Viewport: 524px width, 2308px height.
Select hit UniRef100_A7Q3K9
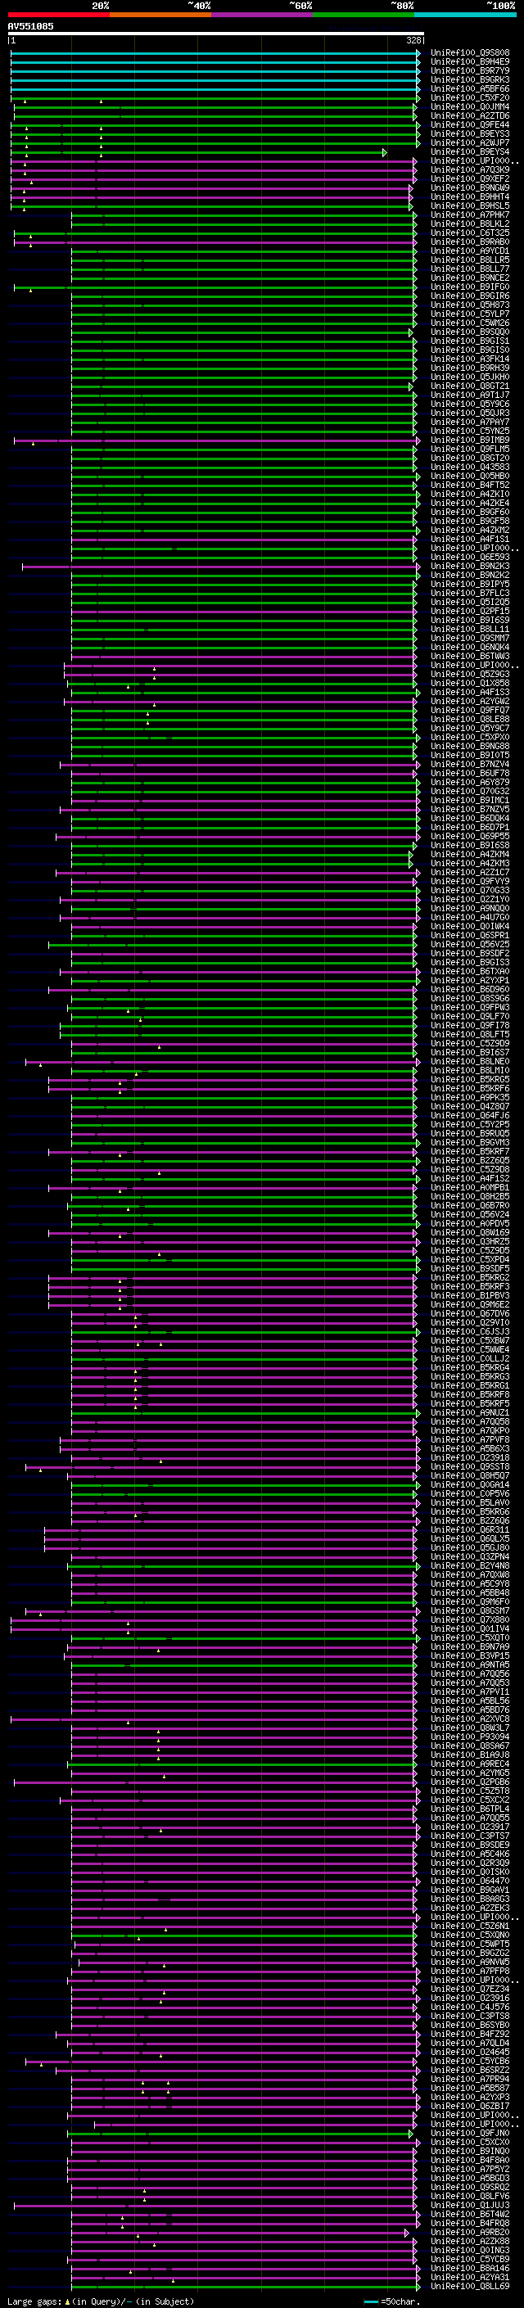pos(470,170)
